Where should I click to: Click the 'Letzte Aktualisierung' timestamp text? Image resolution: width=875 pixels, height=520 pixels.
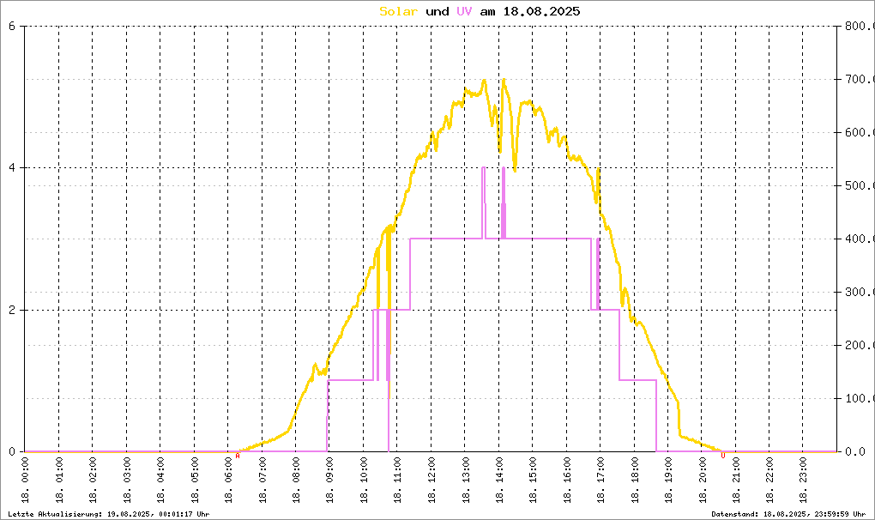(x=109, y=514)
